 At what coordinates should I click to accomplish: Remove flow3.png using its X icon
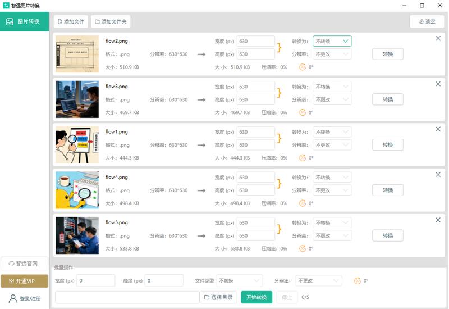click(438, 84)
